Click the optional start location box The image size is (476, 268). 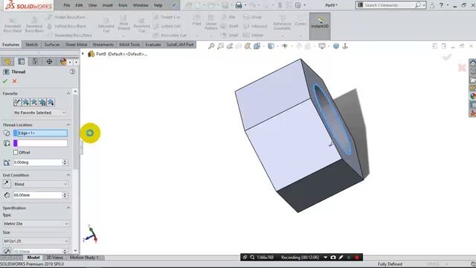pos(40,143)
